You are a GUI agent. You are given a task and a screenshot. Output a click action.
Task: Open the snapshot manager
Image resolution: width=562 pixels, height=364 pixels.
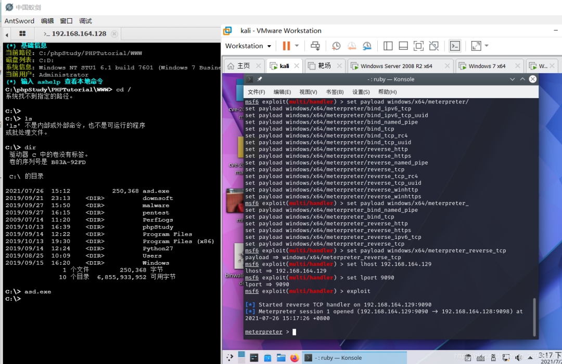pyautogui.click(x=367, y=46)
